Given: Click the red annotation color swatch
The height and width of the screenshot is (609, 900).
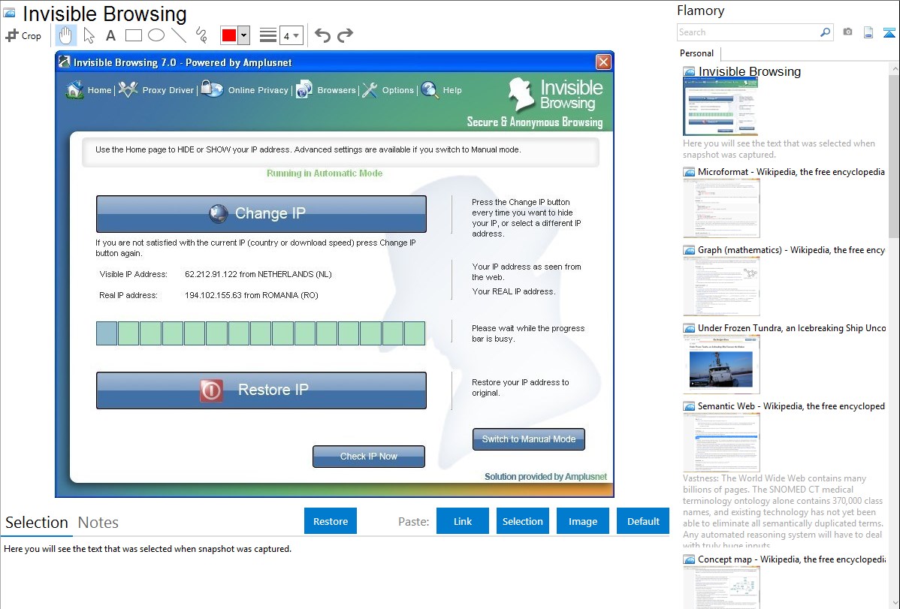Looking at the screenshot, I should [x=229, y=35].
